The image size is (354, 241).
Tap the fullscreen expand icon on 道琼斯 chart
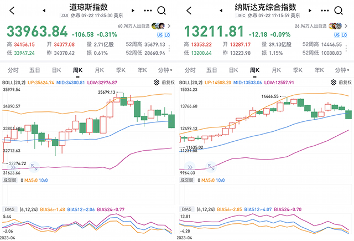point(34,167)
